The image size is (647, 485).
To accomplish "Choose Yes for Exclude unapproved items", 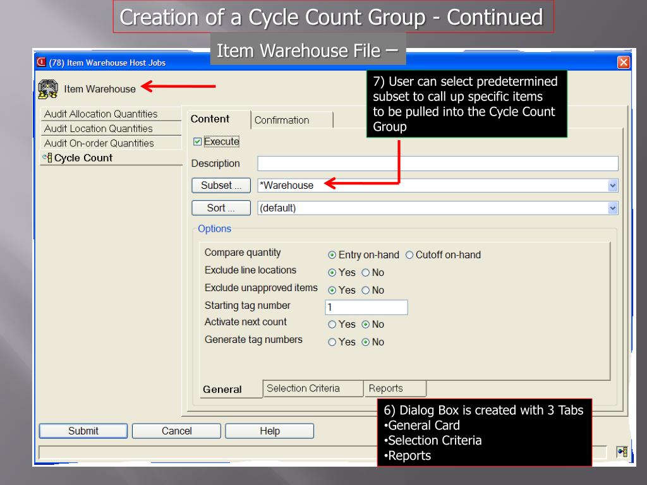I will point(332,290).
